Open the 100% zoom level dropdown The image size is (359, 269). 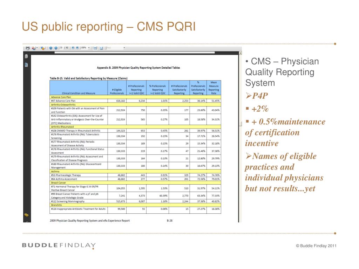tap(89, 48)
